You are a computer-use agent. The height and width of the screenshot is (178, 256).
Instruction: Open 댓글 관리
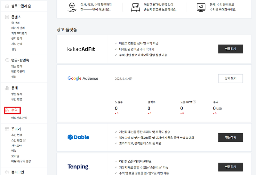[x=17, y=66]
